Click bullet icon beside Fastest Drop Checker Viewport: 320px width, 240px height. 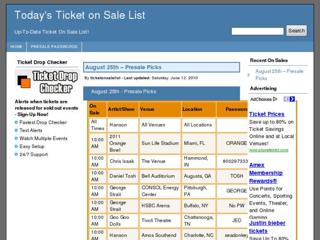(x=16, y=122)
